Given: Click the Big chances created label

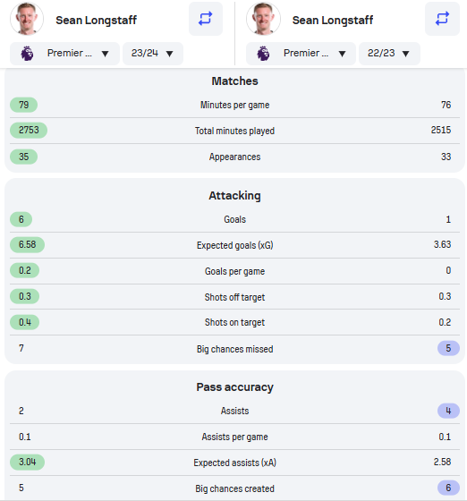Looking at the screenshot, I should pyautogui.click(x=234, y=488).
